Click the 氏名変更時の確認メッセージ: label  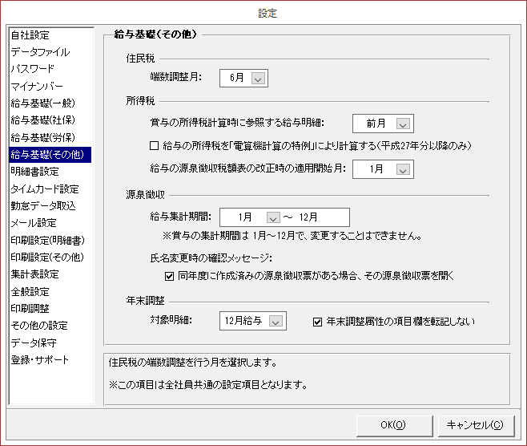(x=211, y=258)
